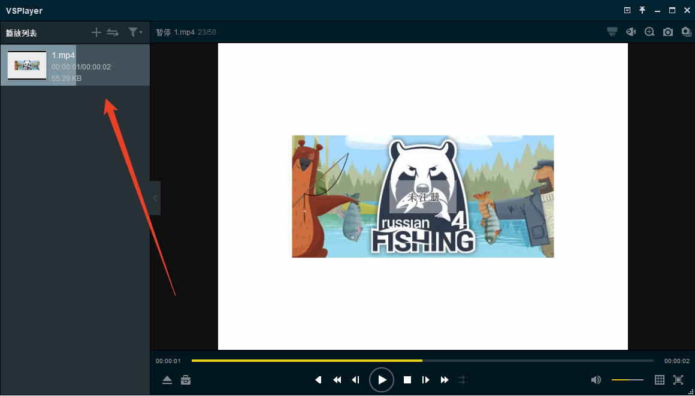Adjust the volume slider
The image size is (695, 396).
pos(628,380)
